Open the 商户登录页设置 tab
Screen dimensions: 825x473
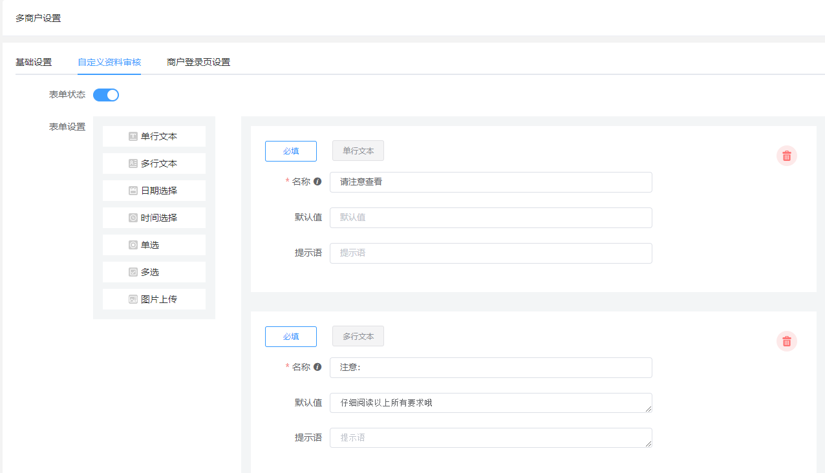pos(198,62)
